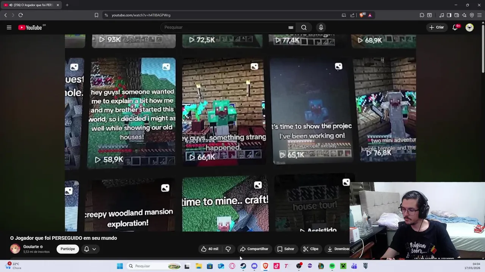This screenshot has height=272, width=485.
Task: Toggle the Brave sidebar panel
Action: pos(449,15)
